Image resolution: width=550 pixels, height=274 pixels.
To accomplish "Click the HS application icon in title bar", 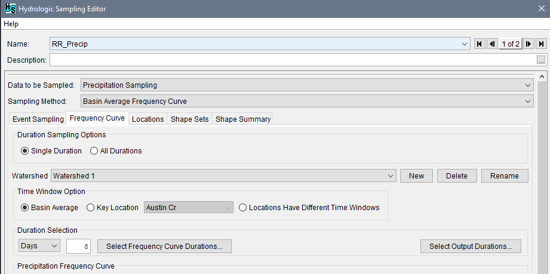I will [x=9, y=9].
